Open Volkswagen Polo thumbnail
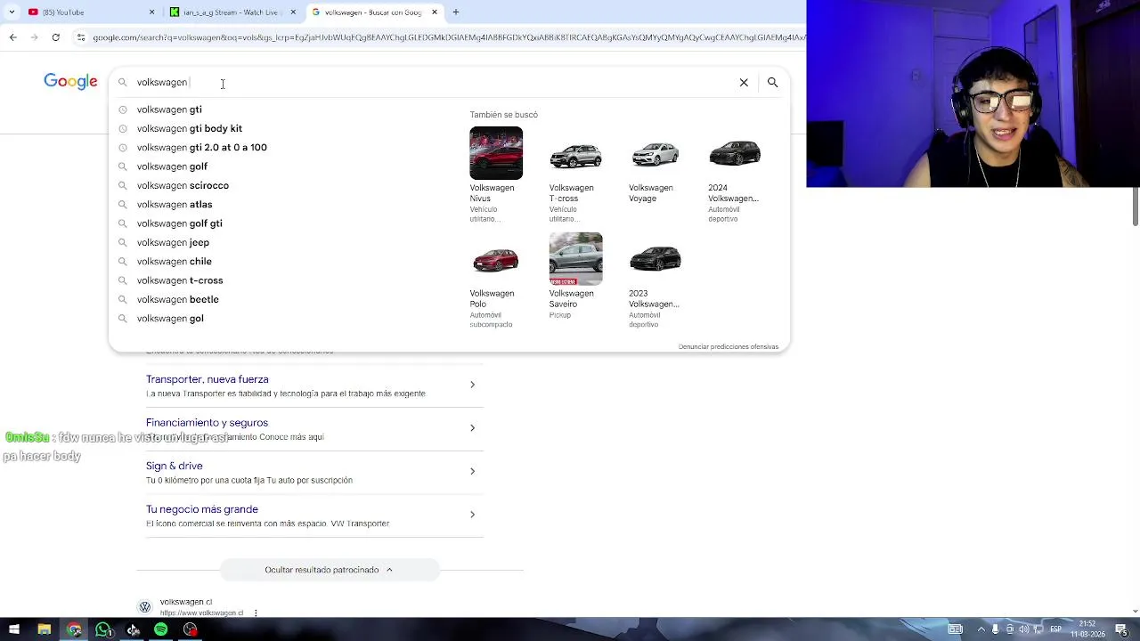 click(x=496, y=259)
